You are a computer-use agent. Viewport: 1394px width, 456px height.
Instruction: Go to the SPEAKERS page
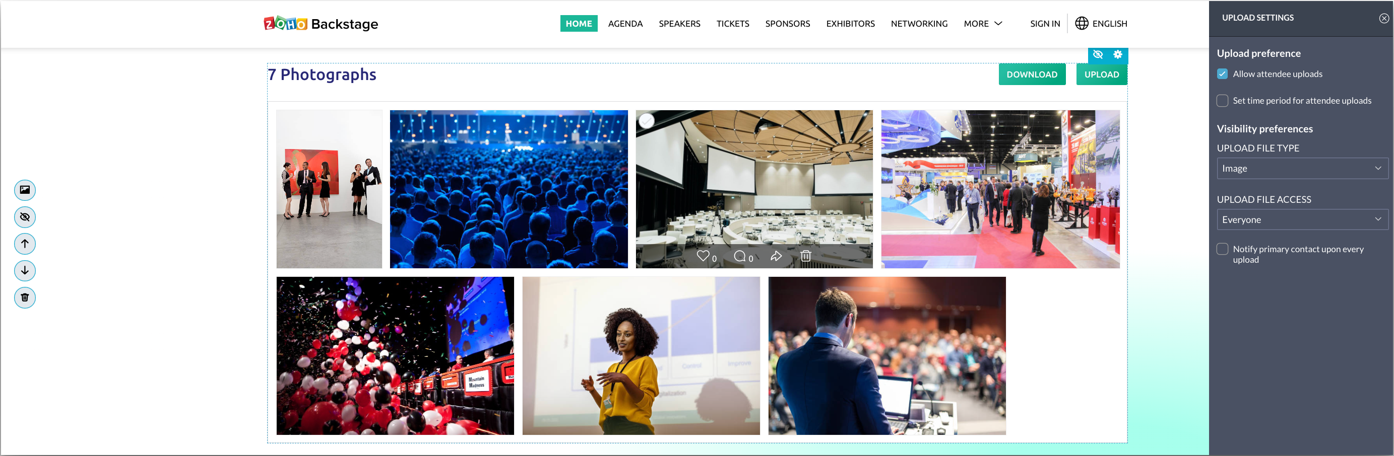click(x=679, y=24)
